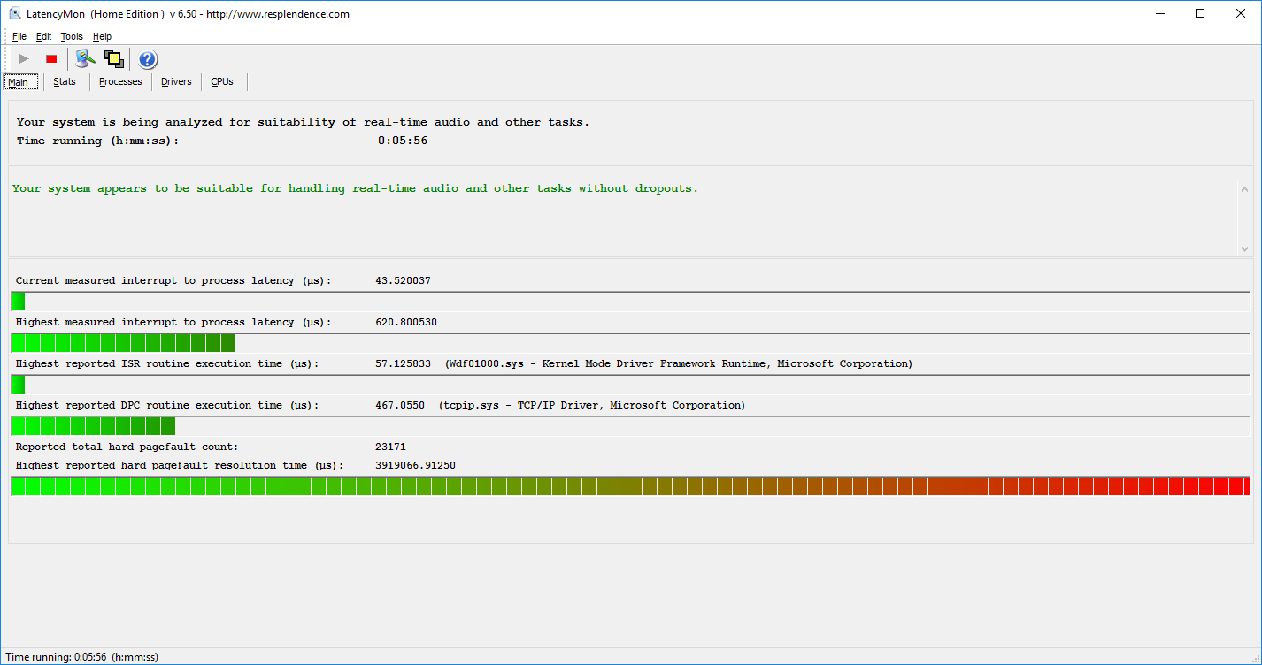Click the message box scroll up arrow

point(1244,190)
